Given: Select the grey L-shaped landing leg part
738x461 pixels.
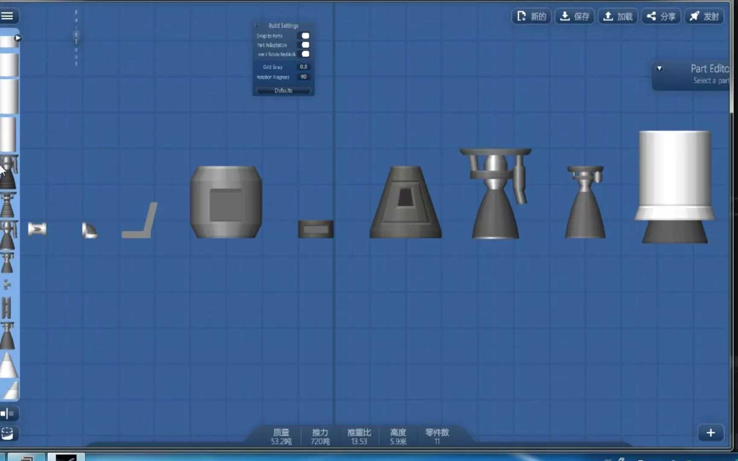Looking at the screenshot, I should pyautogui.click(x=140, y=220).
